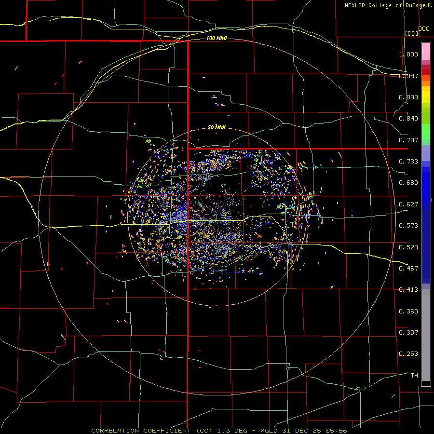Click the 50 NMI range ring label
434x434 pixels.
point(217,127)
